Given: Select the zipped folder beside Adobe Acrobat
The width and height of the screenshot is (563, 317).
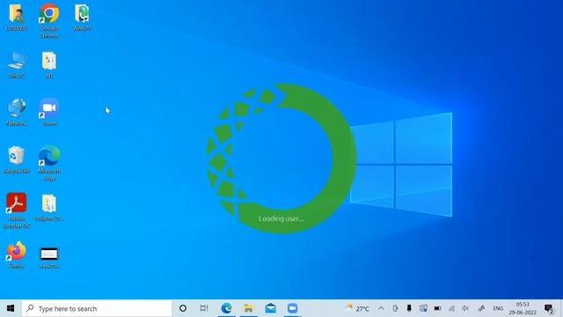Looking at the screenshot, I should (x=49, y=207).
